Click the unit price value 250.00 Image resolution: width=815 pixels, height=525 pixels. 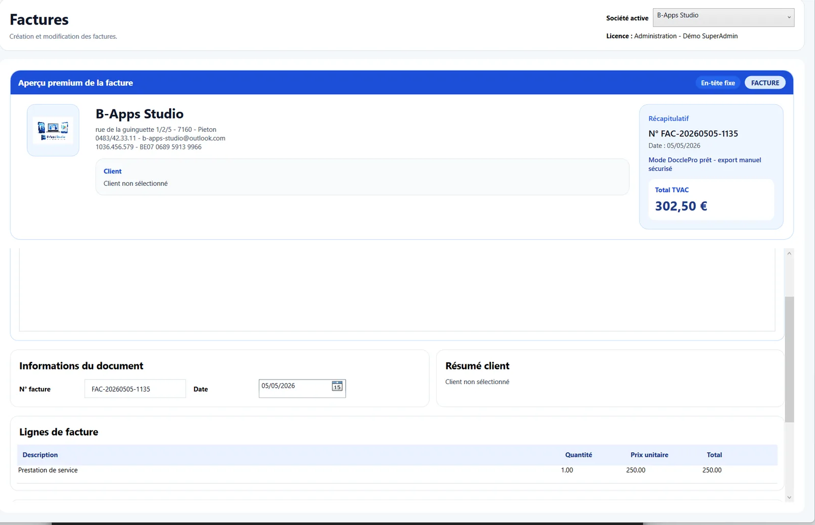click(636, 470)
